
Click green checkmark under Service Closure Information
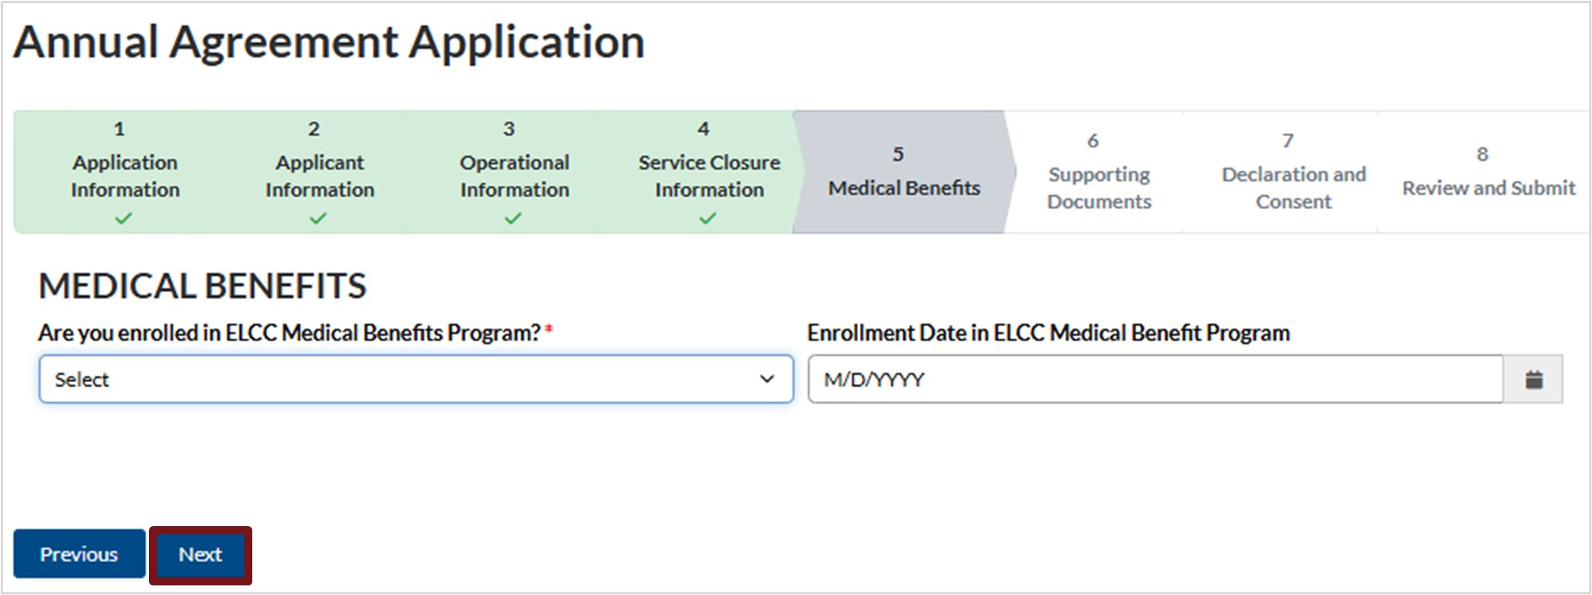707,219
